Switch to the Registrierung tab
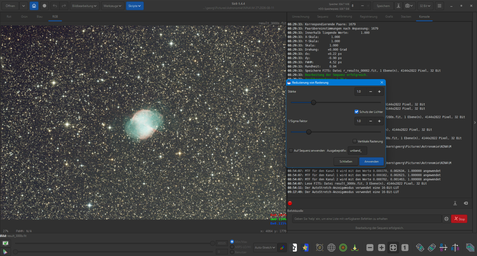 (368, 17)
